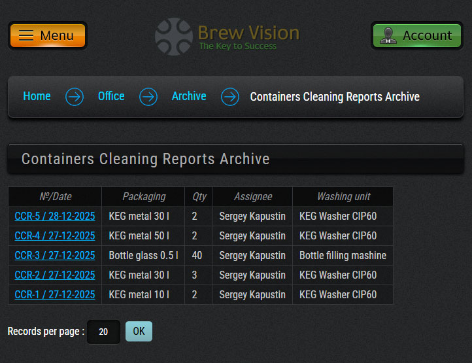This screenshot has height=363, width=472.
Task: Navigate to Archive breadcrumb link
Action: point(189,96)
